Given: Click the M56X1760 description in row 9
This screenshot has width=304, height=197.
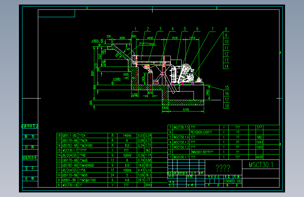Looking at the screenshot, I should [x=87, y=180].
